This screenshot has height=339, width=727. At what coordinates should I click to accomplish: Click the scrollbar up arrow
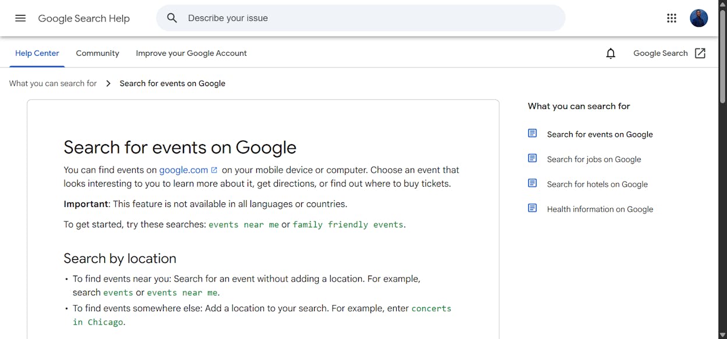(x=722, y=3)
